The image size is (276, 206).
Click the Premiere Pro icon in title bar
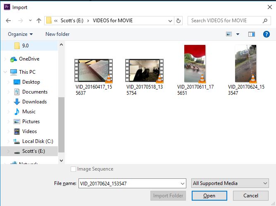[x=7, y=7]
